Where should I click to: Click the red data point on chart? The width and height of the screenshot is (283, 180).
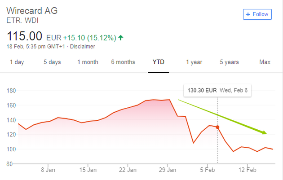point(218,127)
